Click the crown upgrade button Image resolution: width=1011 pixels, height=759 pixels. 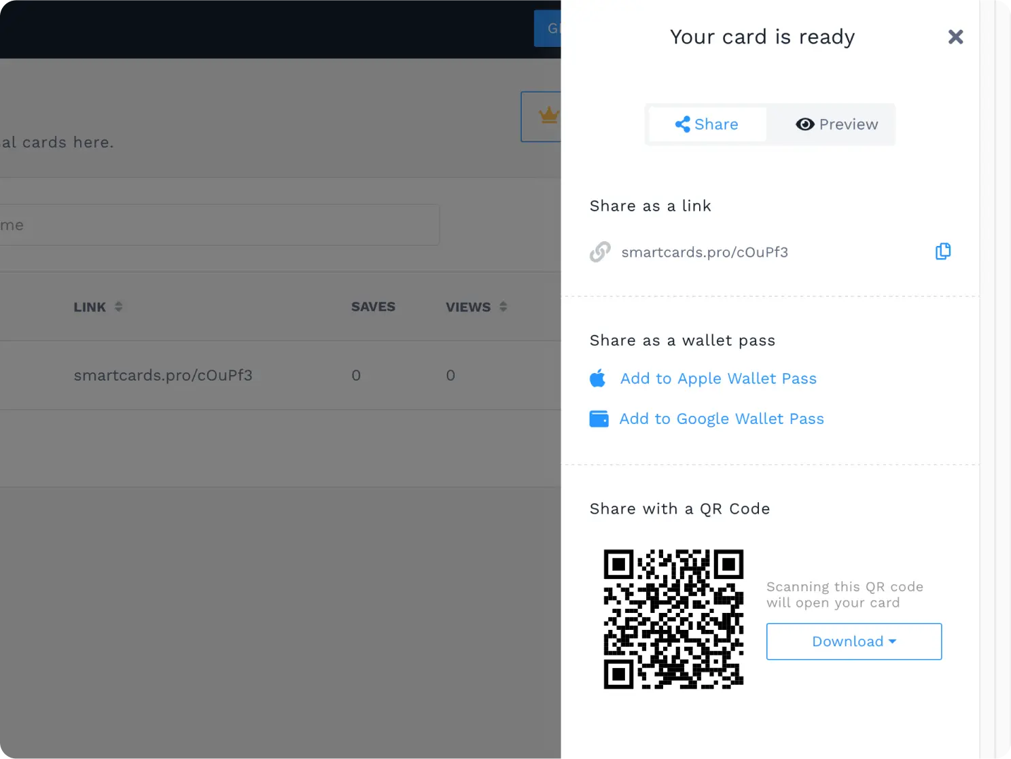pos(542,116)
